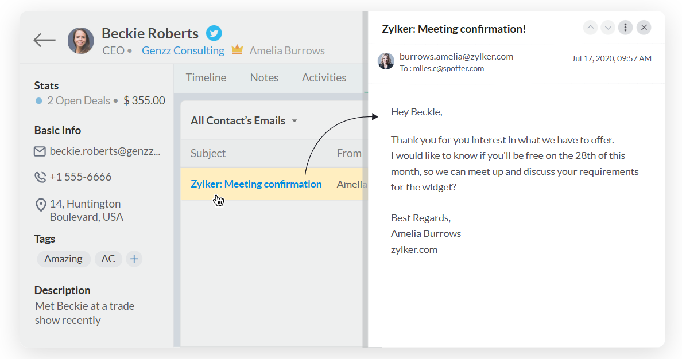Switch to the Notes tab

coord(264,78)
